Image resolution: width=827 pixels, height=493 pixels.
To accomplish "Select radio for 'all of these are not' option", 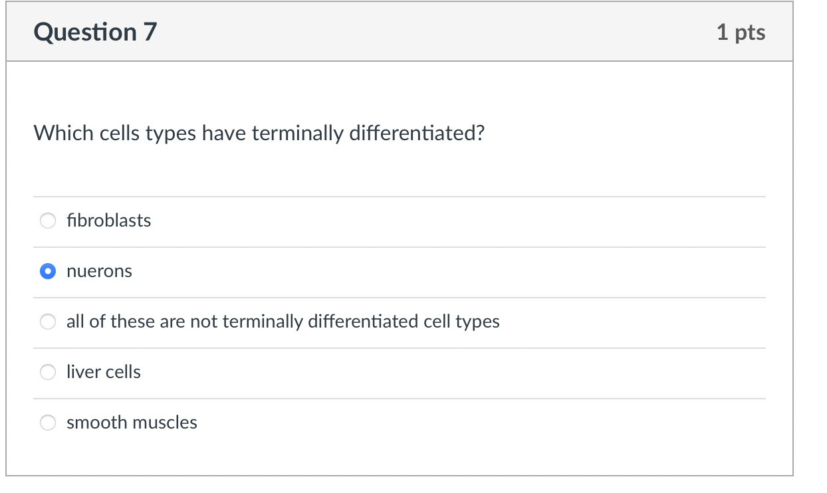I will [x=48, y=322].
